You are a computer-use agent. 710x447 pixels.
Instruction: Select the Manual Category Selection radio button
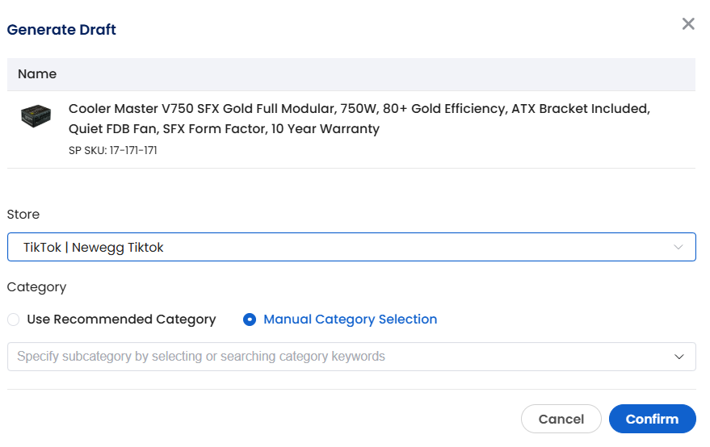(250, 320)
